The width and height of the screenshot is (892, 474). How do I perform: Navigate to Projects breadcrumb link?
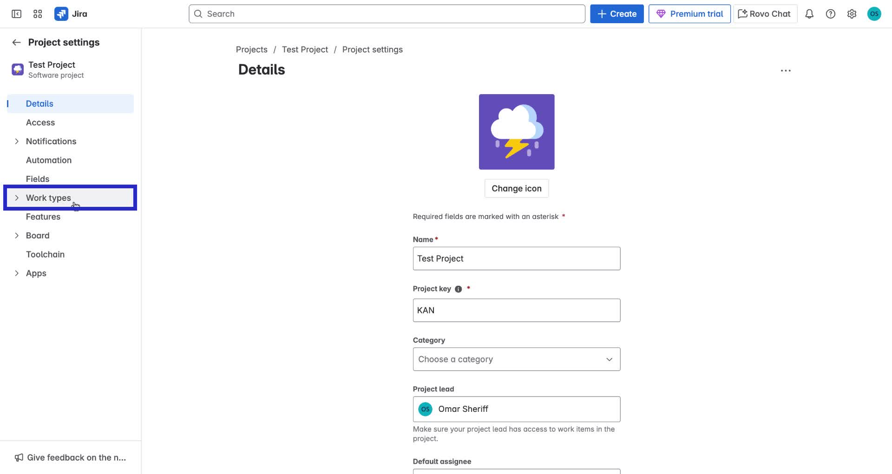click(x=251, y=49)
